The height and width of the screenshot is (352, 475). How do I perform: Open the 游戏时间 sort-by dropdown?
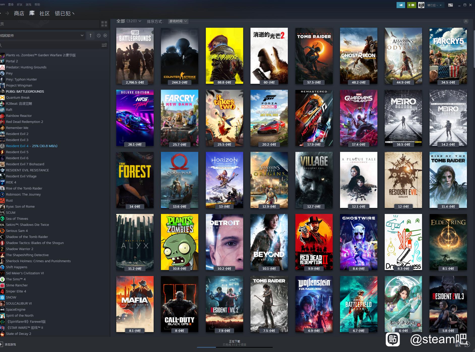pyautogui.click(x=178, y=21)
